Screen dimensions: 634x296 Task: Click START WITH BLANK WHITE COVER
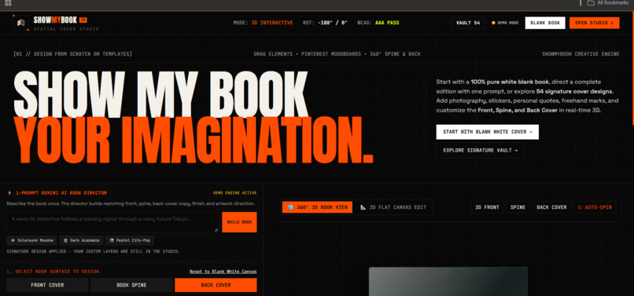point(487,132)
